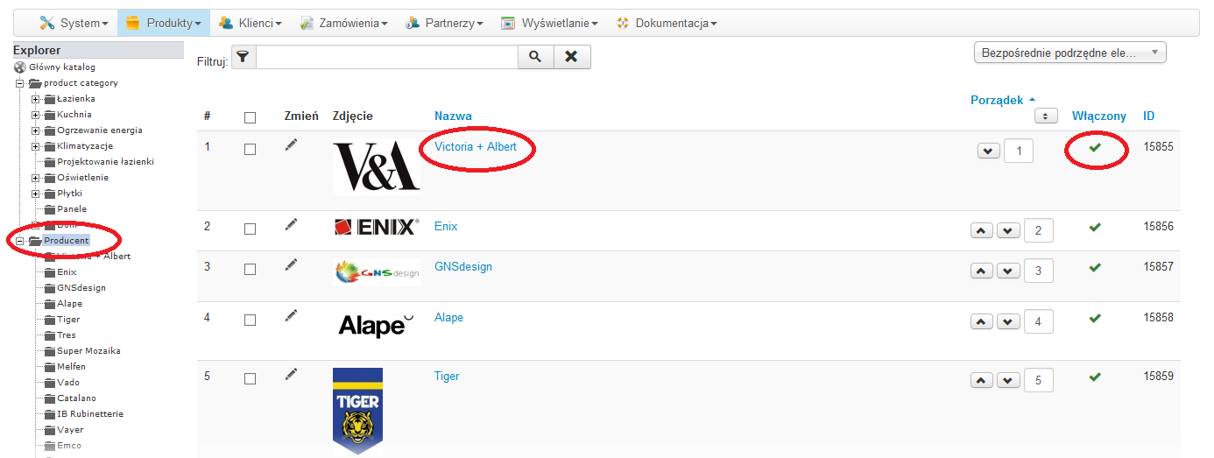
Task: Click the order field showing 3
Action: point(1039,271)
